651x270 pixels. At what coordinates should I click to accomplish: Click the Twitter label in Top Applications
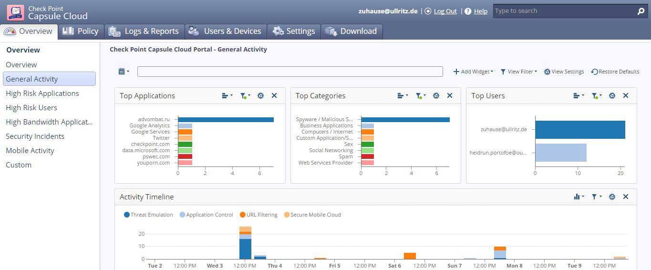(x=161, y=138)
